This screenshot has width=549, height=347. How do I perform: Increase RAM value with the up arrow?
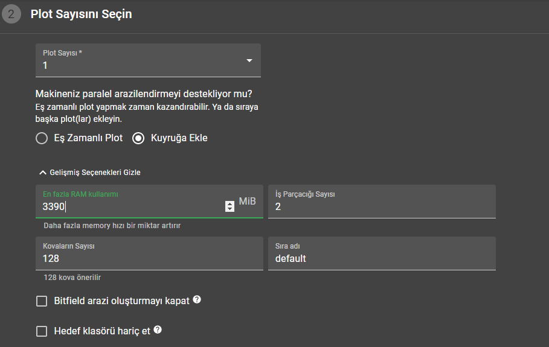(x=230, y=203)
